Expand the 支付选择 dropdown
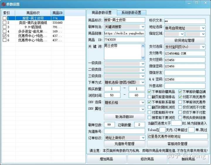This screenshot has width=211, height=165. point(203,47)
